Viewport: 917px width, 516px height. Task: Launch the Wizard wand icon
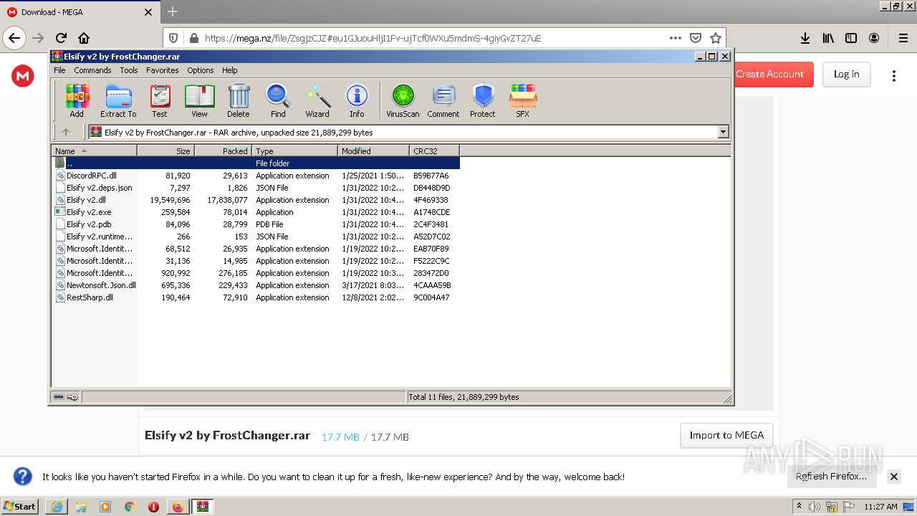click(x=317, y=100)
